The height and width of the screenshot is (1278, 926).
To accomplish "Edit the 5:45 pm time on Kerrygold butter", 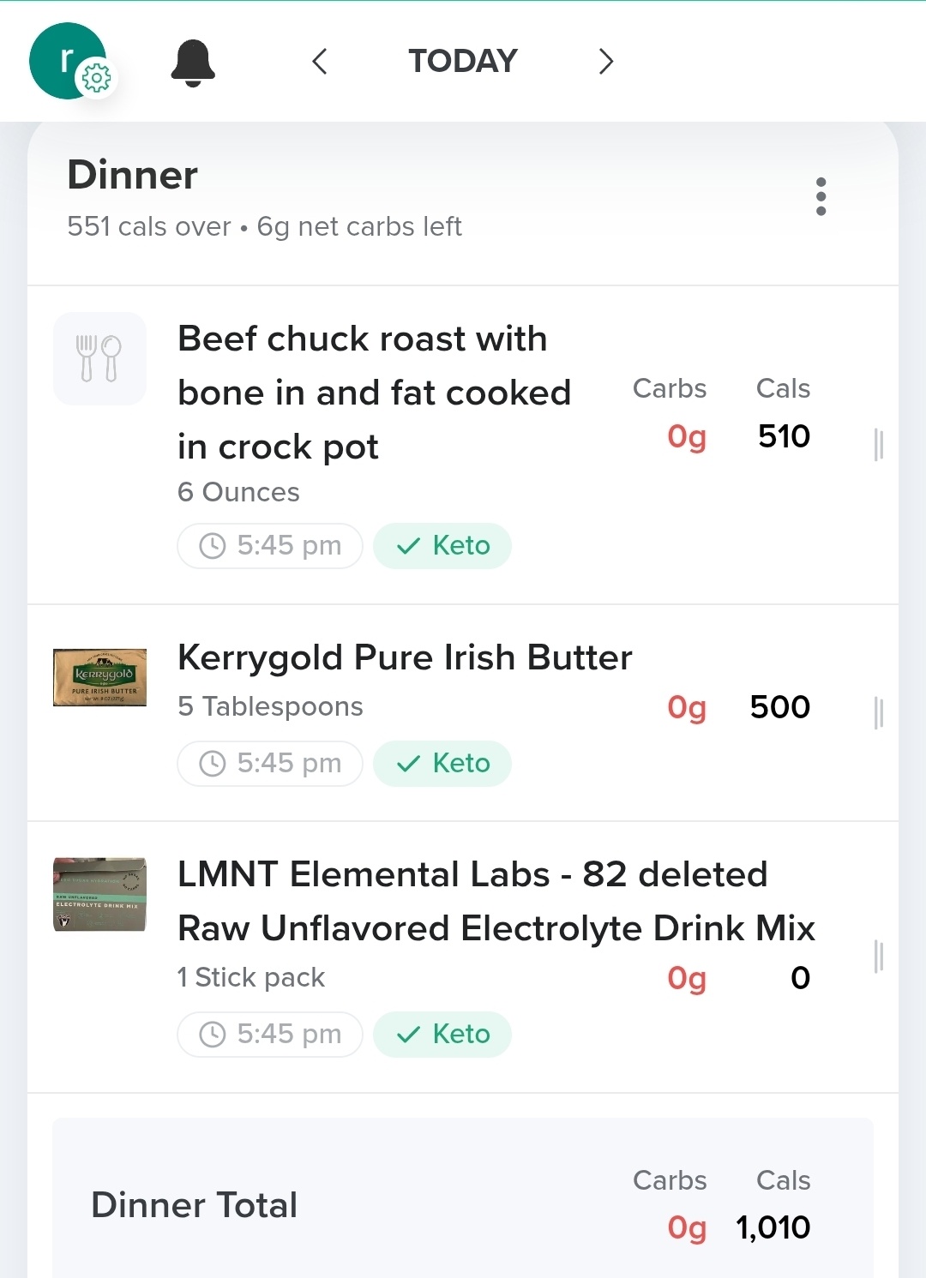I will pyautogui.click(x=270, y=764).
